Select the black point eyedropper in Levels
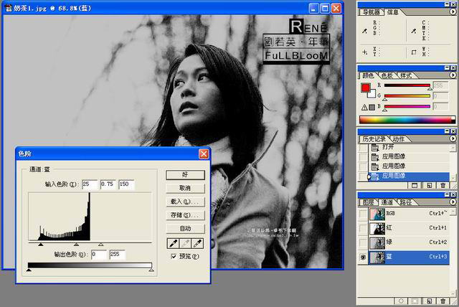This screenshot has height=307, width=459. pyautogui.click(x=172, y=243)
